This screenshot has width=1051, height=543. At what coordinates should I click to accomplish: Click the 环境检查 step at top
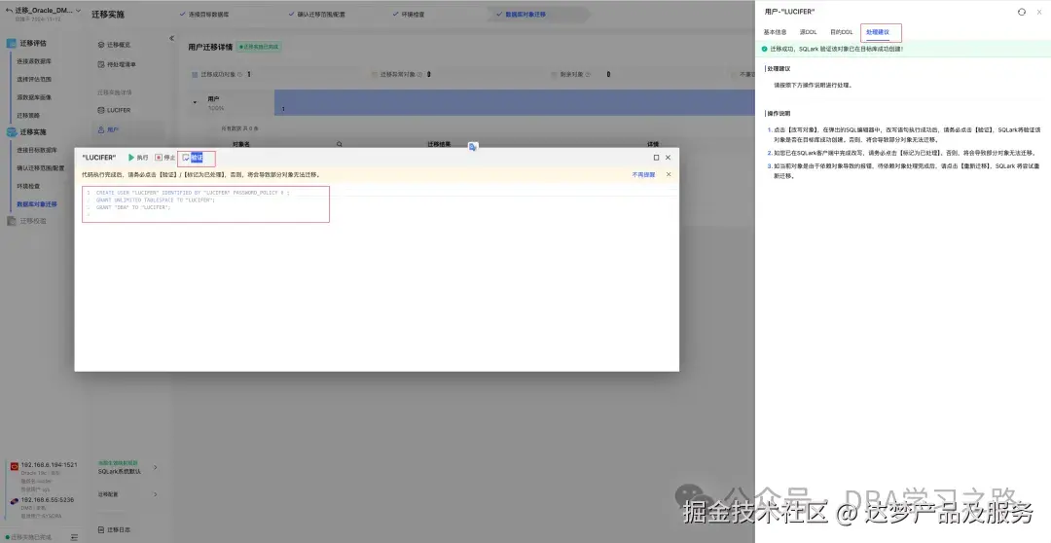409,14
